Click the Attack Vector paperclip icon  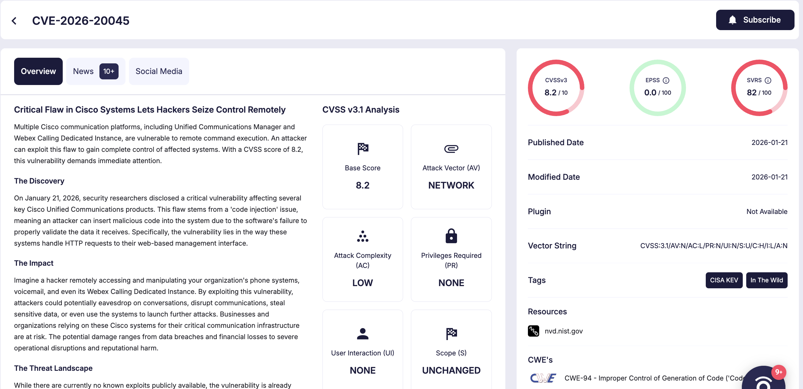coord(451,148)
